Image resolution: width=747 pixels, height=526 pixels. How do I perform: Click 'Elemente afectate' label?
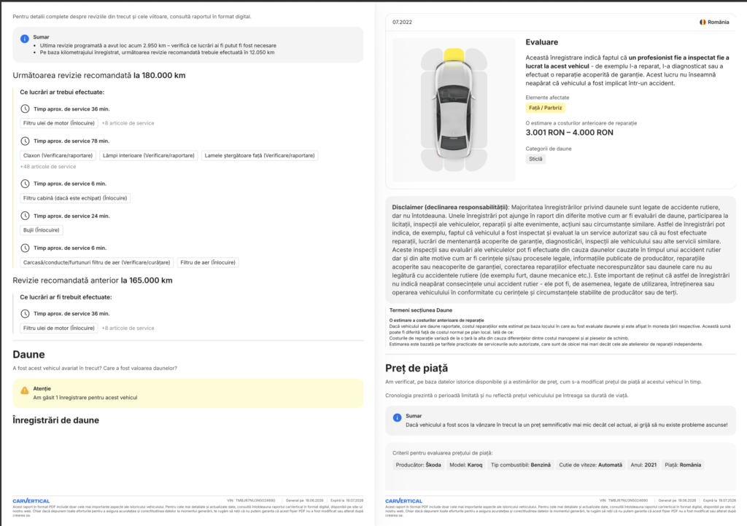547,98
